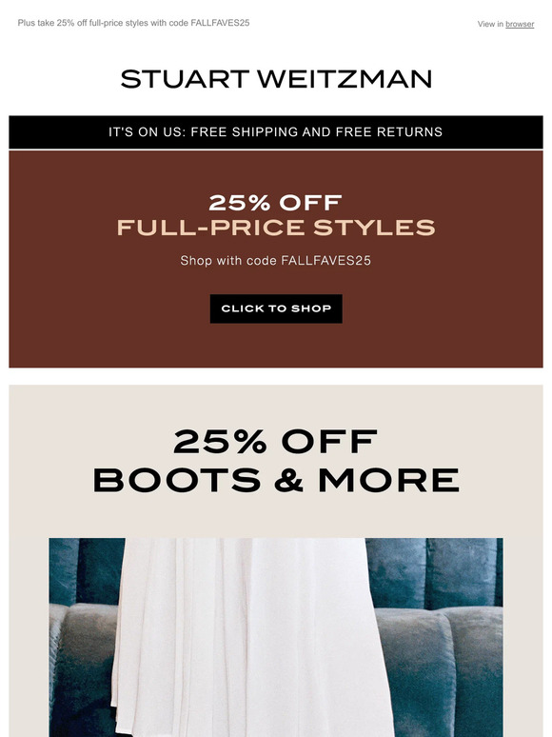Open the "BOOTS & MORE" headline

[276, 480]
